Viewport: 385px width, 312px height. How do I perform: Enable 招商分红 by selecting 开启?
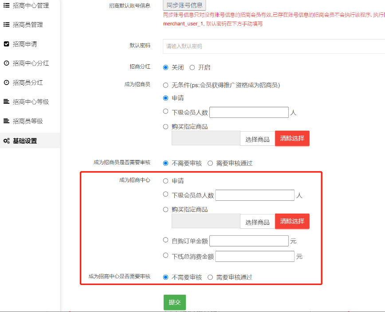(x=192, y=67)
